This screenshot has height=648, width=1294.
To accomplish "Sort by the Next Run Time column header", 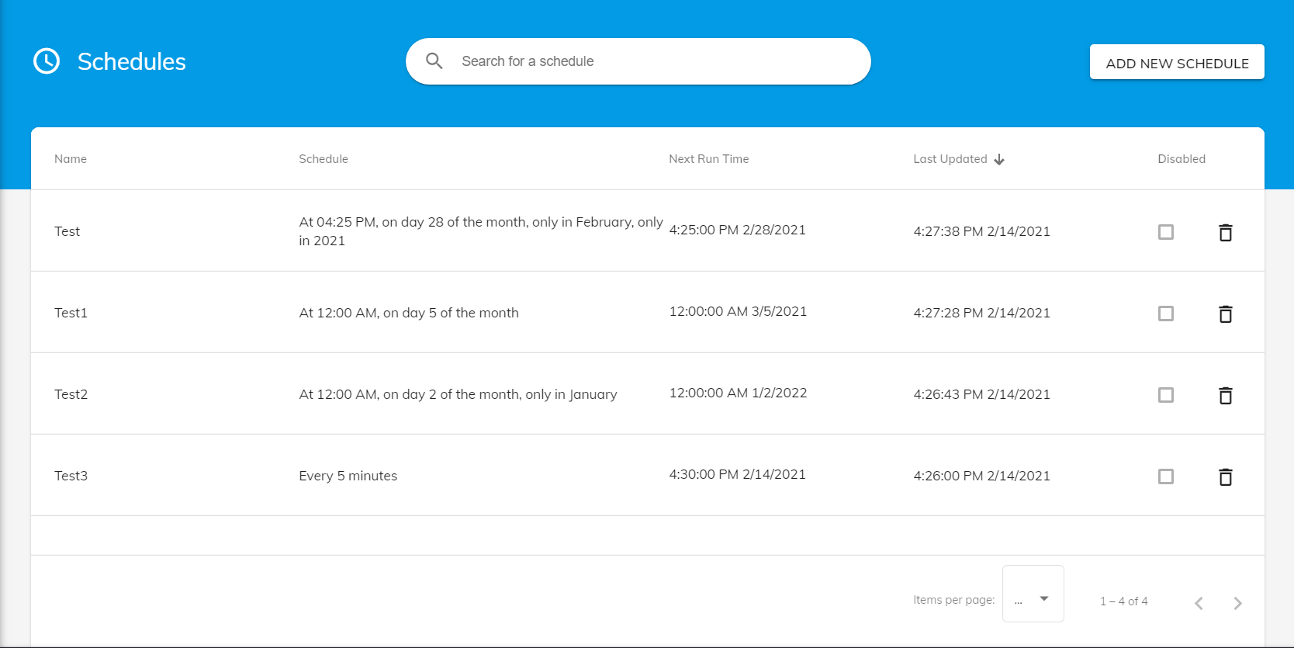I will pos(709,159).
